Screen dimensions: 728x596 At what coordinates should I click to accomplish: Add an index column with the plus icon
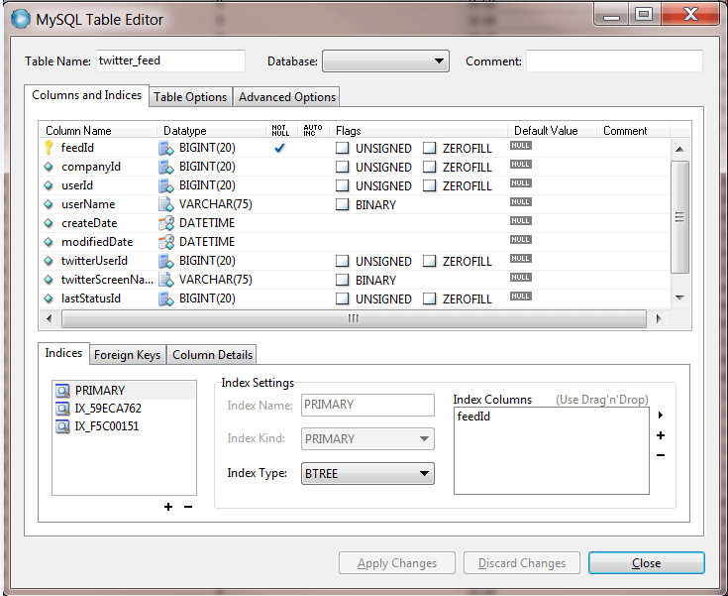pyautogui.click(x=661, y=435)
